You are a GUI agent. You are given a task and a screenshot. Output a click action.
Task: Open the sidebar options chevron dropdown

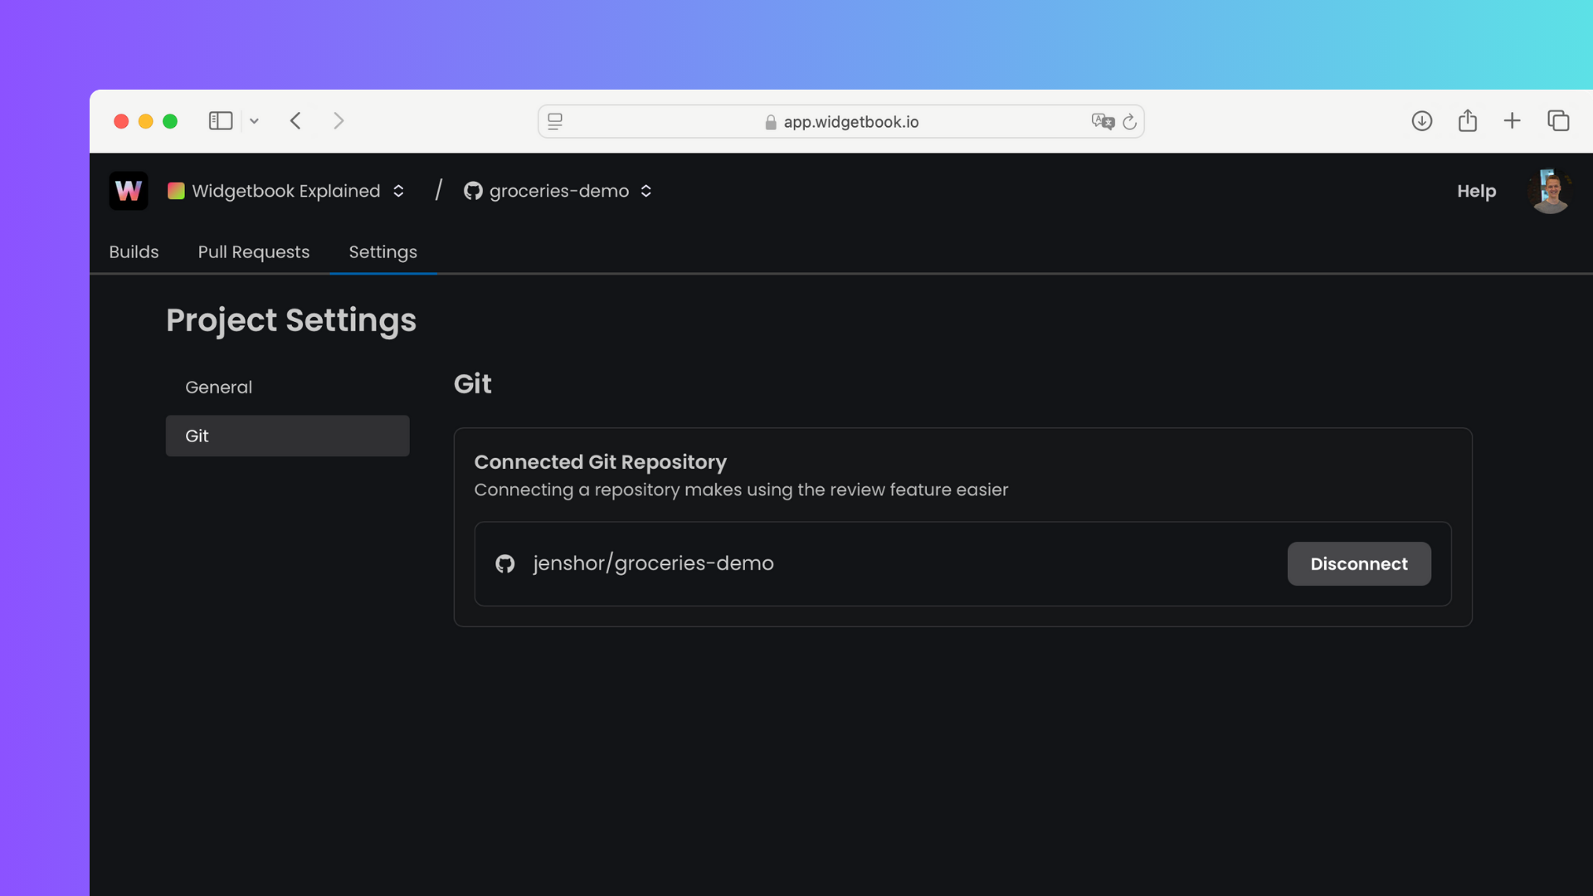(x=255, y=121)
